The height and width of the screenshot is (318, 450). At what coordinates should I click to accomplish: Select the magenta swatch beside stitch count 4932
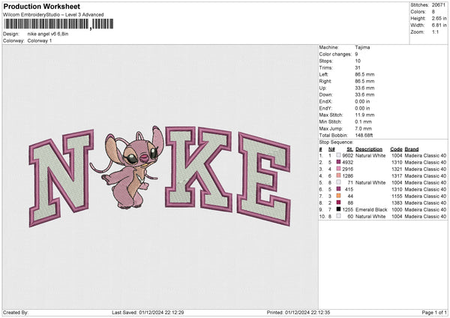[339, 162]
